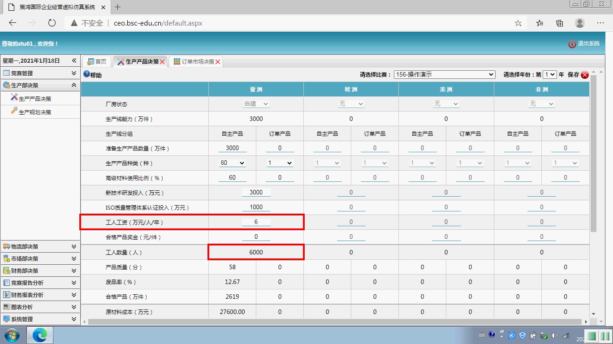Open the 请选择比赛 competition dropdown
Viewport: 613px width, 344px height.
point(445,75)
